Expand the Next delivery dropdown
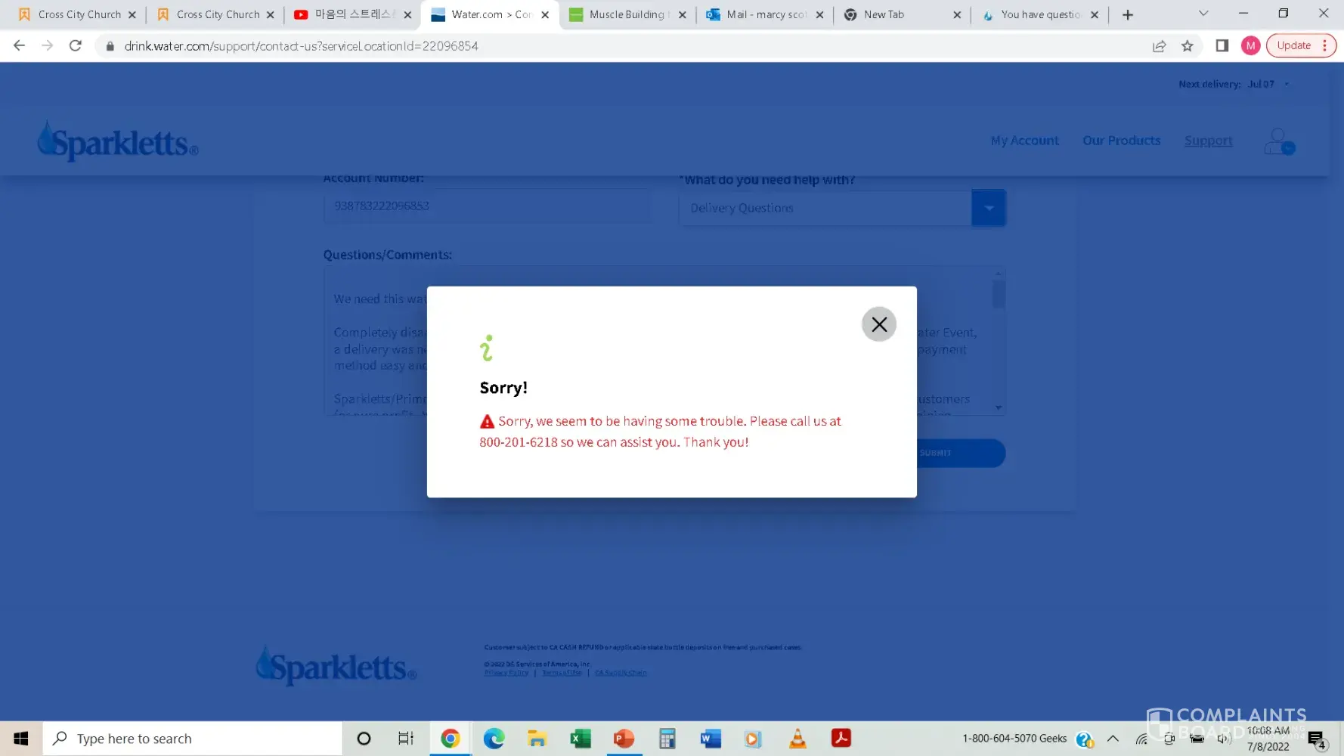Viewport: 1344px width, 756px height. pos(1287,85)
